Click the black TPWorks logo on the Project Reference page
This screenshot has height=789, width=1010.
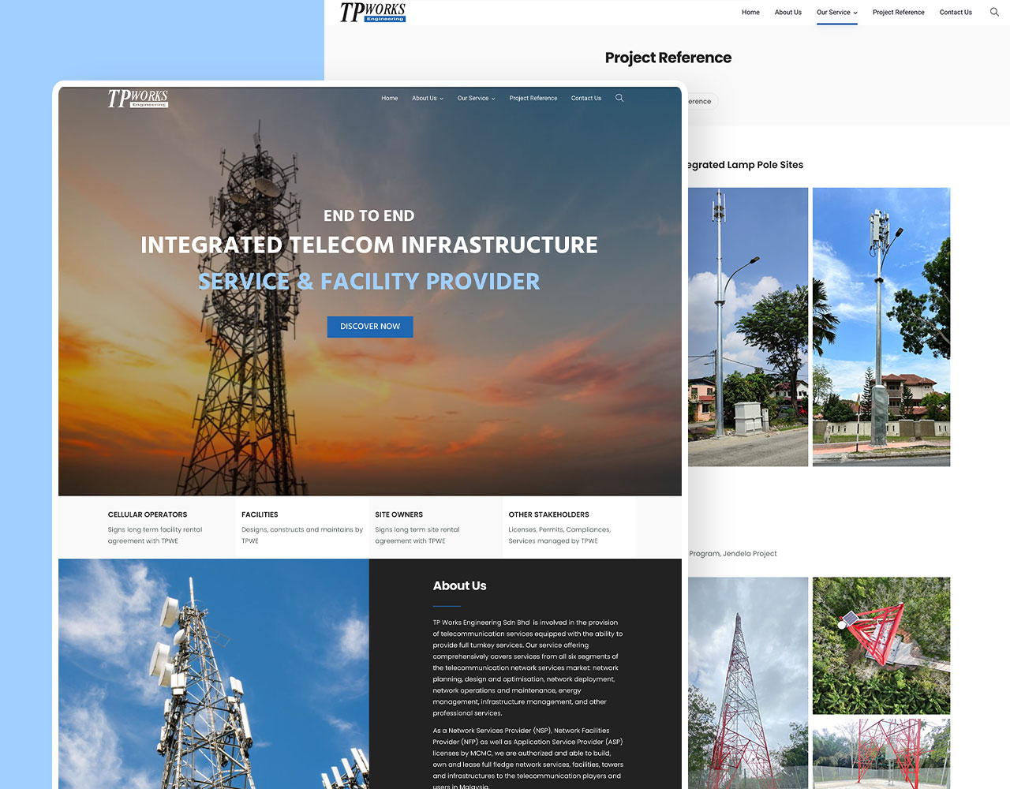click(x=372, y=12)
